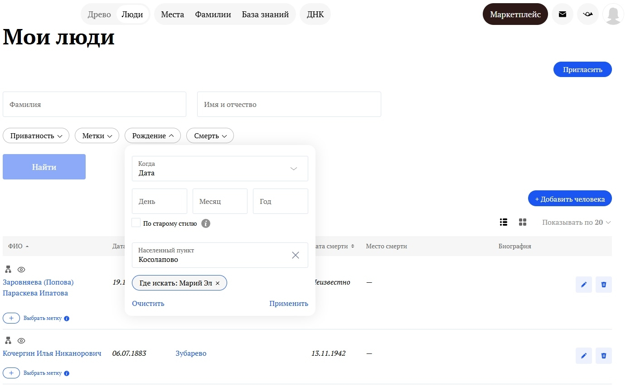Open the База знаний menu item

tap(265, 15)
